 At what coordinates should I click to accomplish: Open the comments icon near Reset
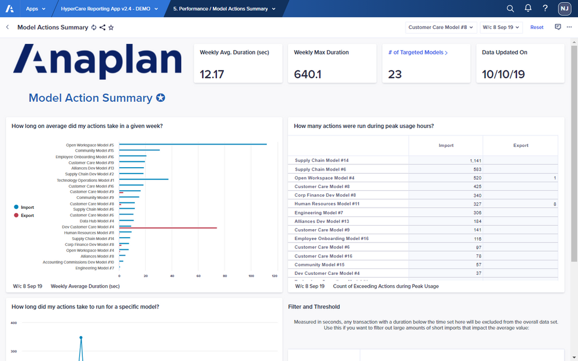coord(558,27)
